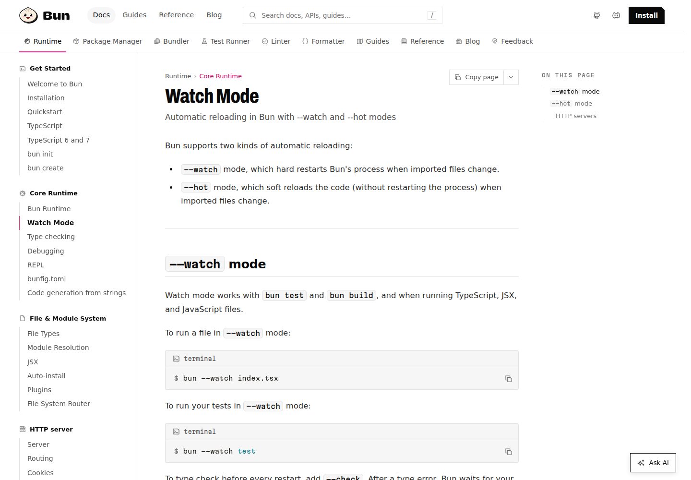This screenshot has height=480, width=691.
Task: Open Bun Runtime sidebar page
Action: coord(49,209)
